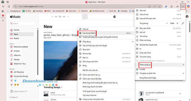Choose Trình quản lý tác vụ trình duyệt

click(x=106, y=91)
